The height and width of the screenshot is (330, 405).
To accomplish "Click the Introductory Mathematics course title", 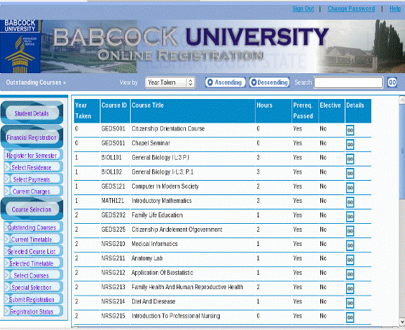I will coord(162,201).
